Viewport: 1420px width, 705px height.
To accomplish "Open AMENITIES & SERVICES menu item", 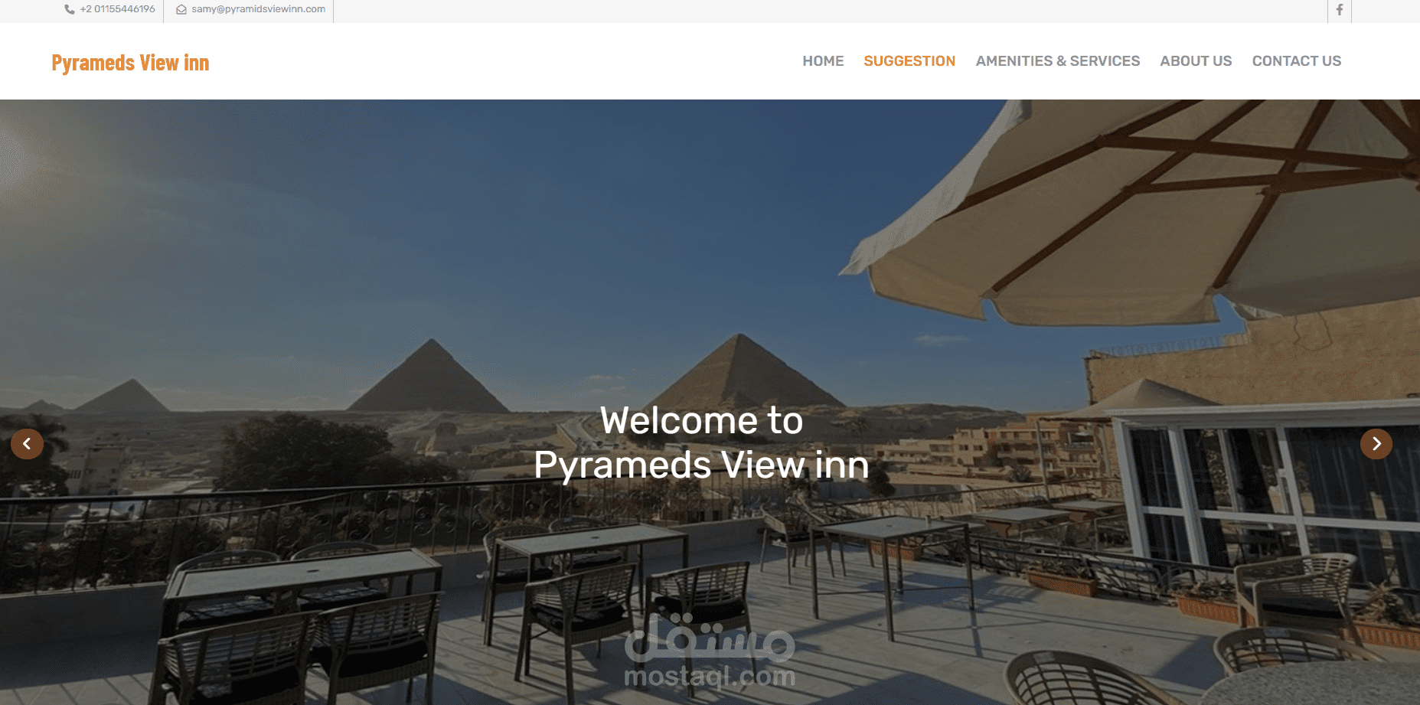I will (1058, 61).
